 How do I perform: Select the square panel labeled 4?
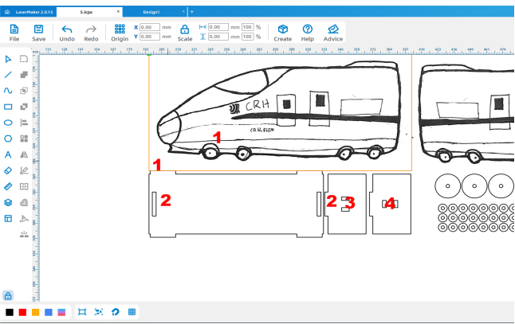(390, 204)
